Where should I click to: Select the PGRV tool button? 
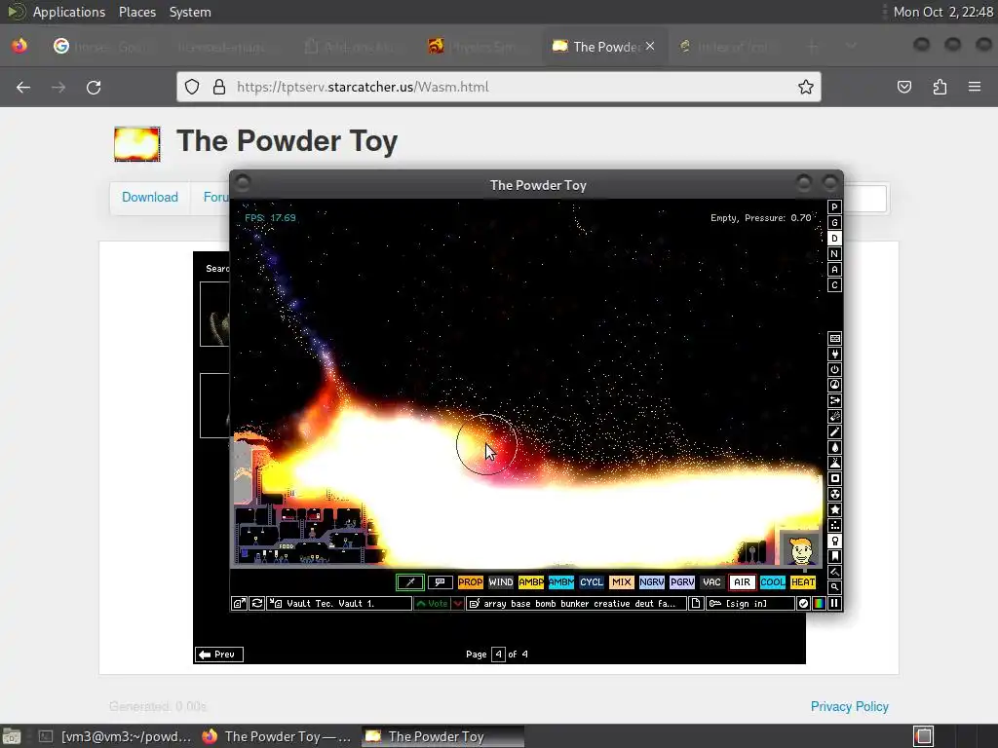point(681,582)
